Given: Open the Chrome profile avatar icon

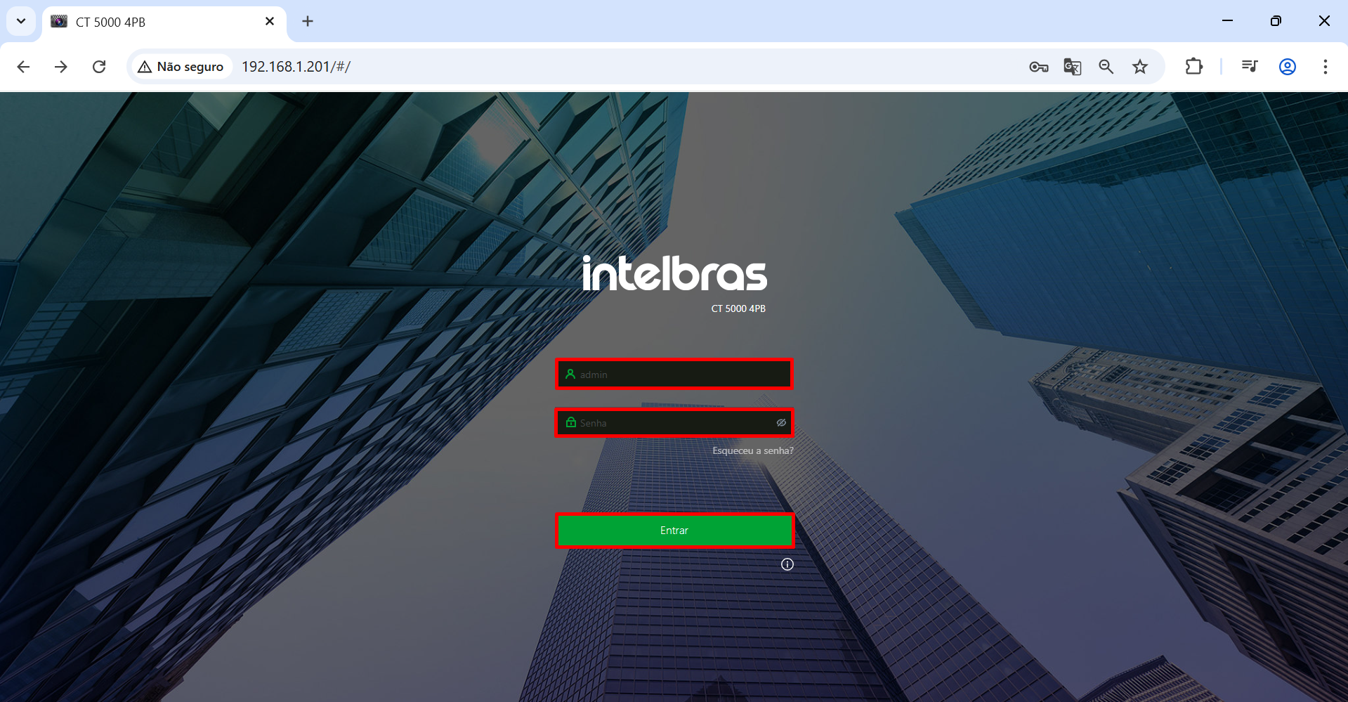Looking at the screenshot, I should [1287, 67].
